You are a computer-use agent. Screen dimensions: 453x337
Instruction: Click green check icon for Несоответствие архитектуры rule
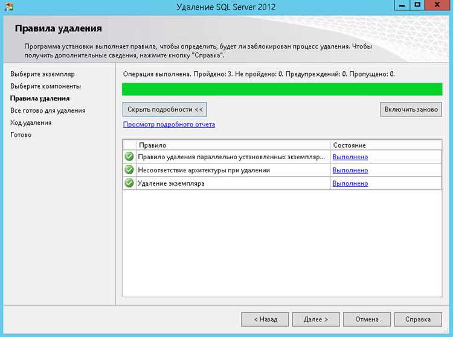click(x=129, y=169)
